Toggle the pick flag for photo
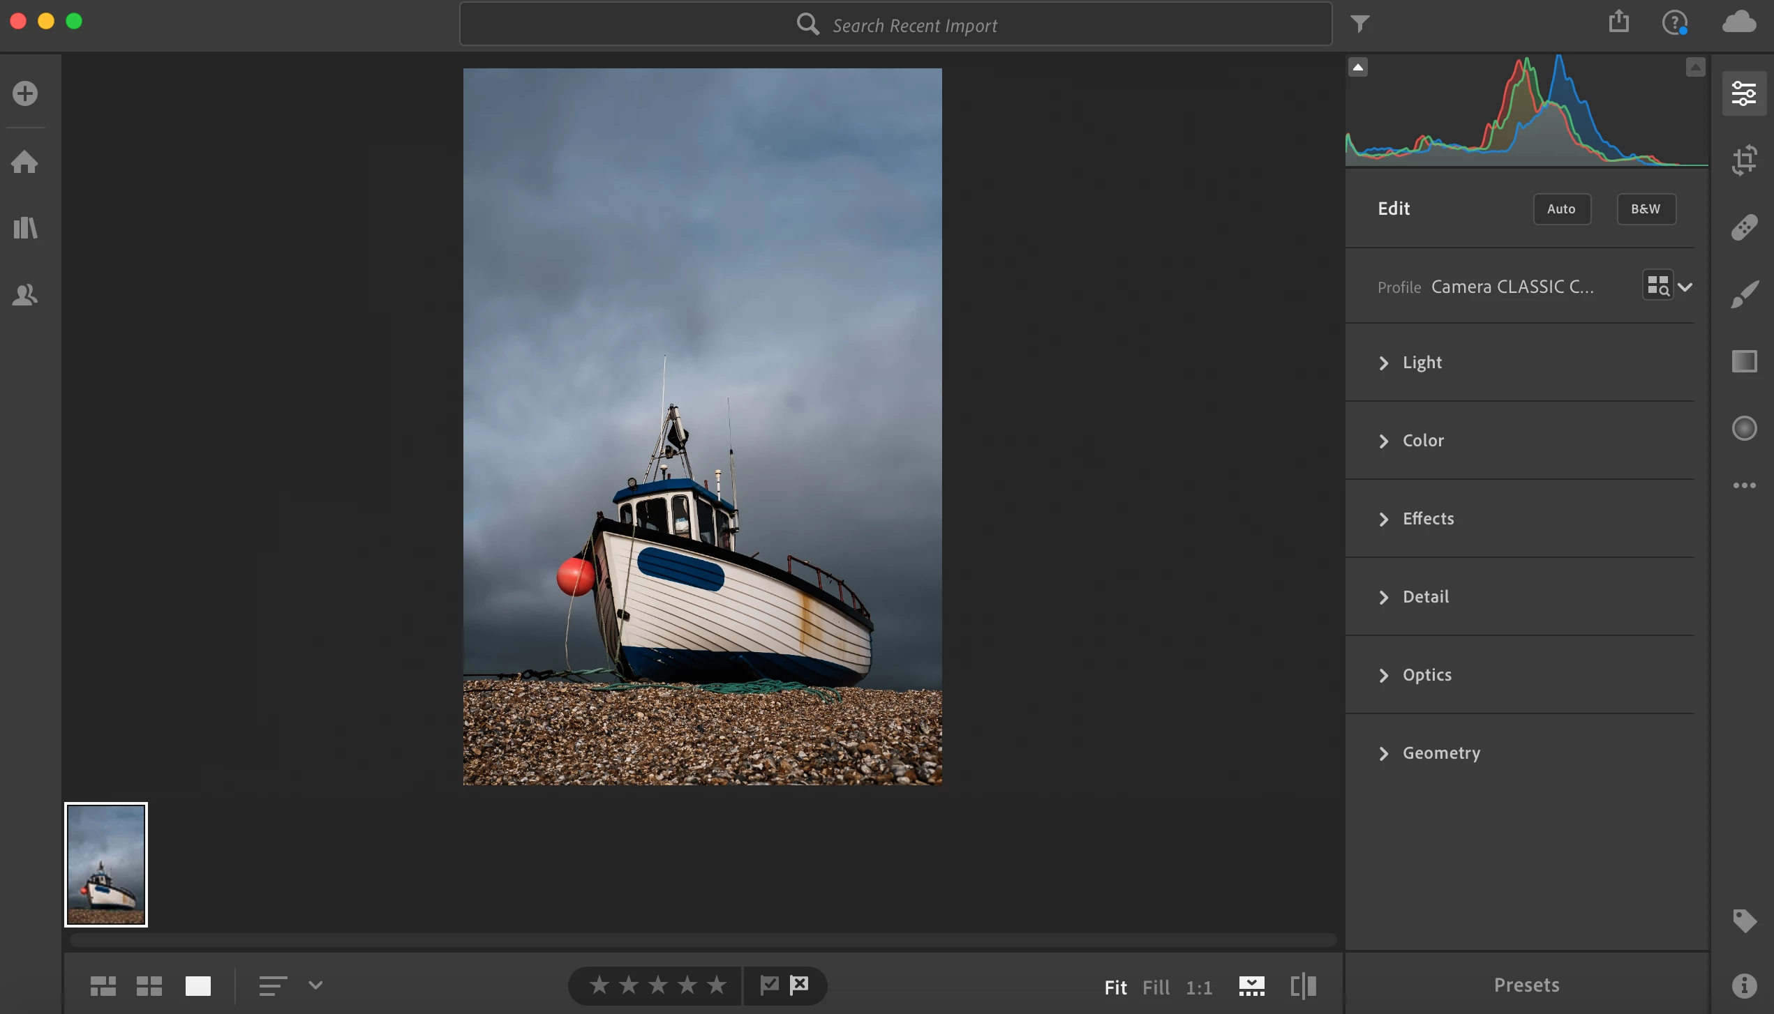The image size is (1774, 1014). [769, 985]
